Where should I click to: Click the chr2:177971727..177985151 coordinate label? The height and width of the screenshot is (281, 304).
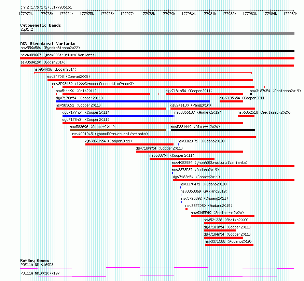tap(46, 7)
